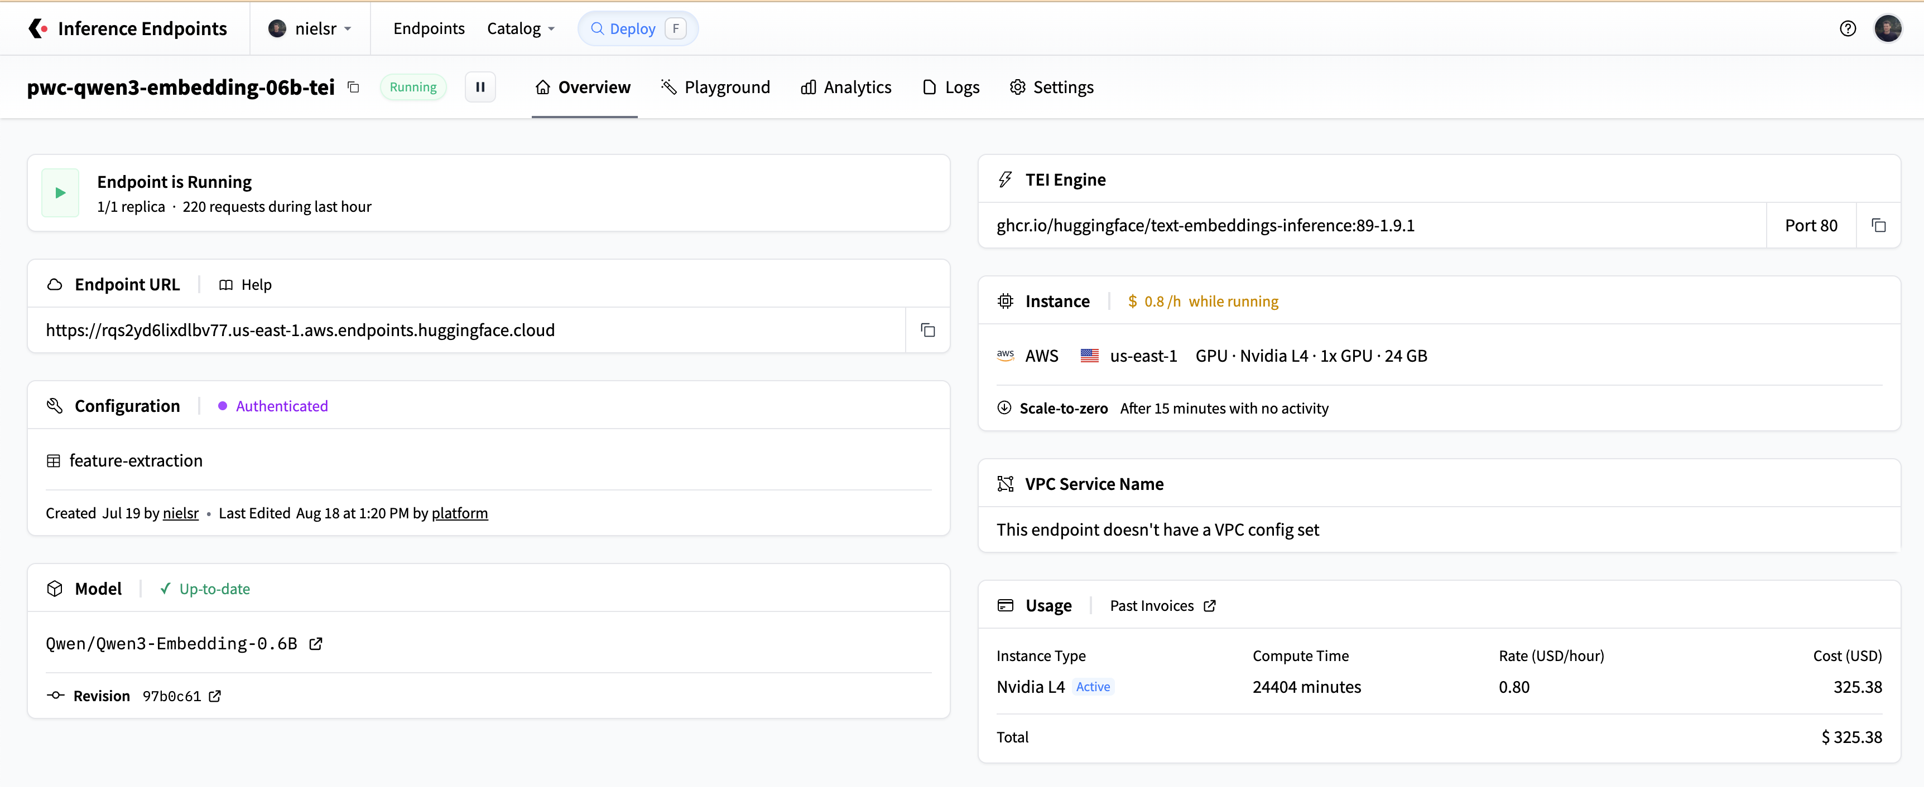Click the TEI Engine lightning icon

click(x=1006, y=180)
